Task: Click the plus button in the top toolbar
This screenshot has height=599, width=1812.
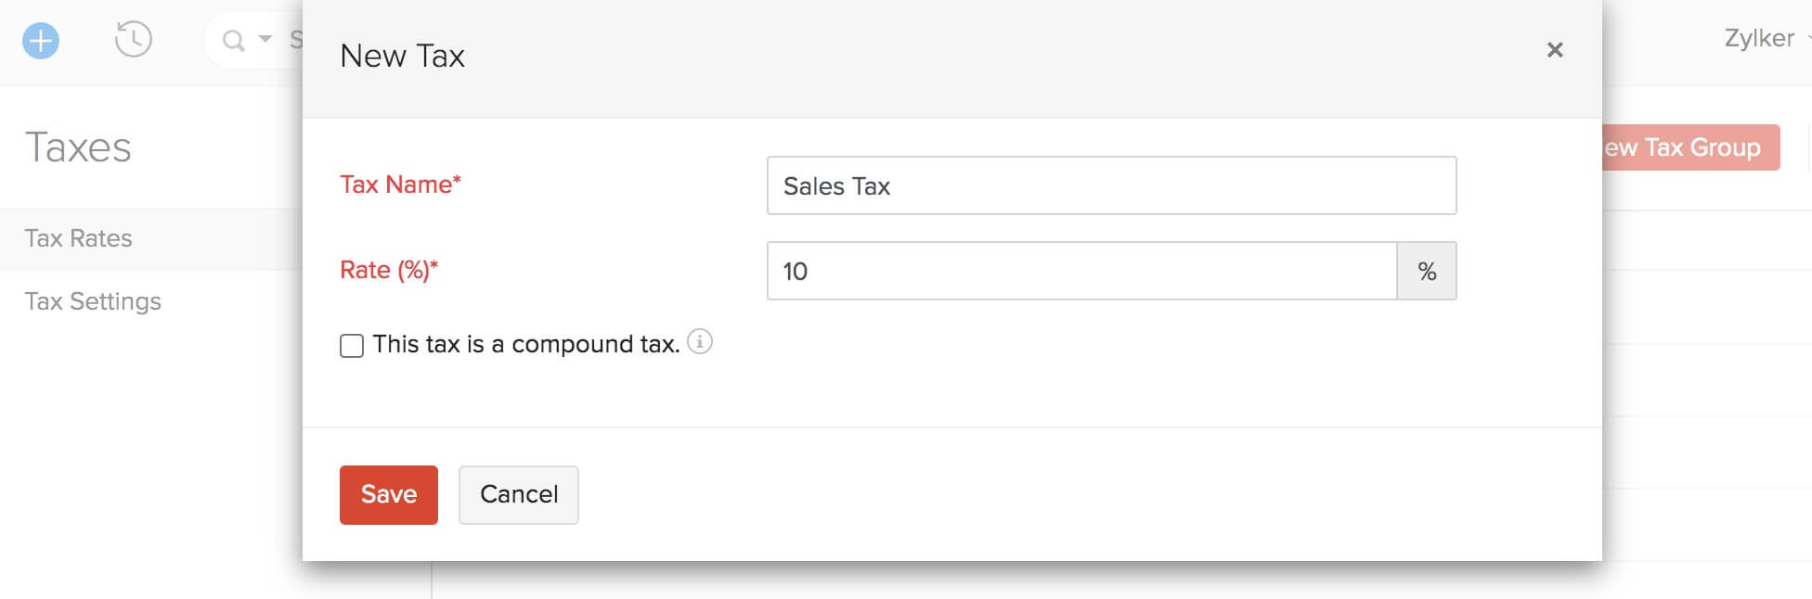Action: 38,40
